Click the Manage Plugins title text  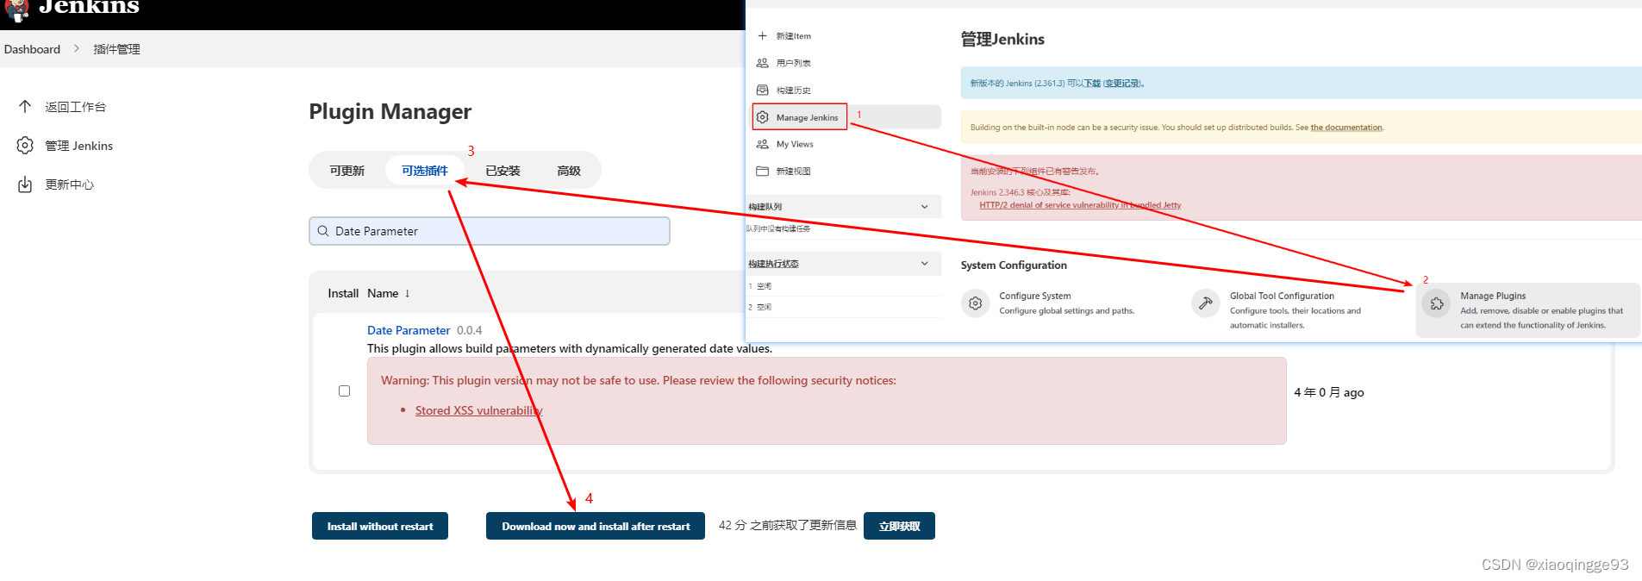point(1493,296)
